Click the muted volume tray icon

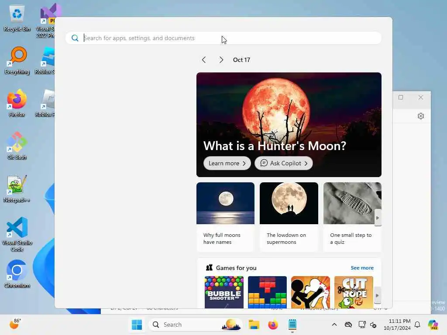(374, 325)
